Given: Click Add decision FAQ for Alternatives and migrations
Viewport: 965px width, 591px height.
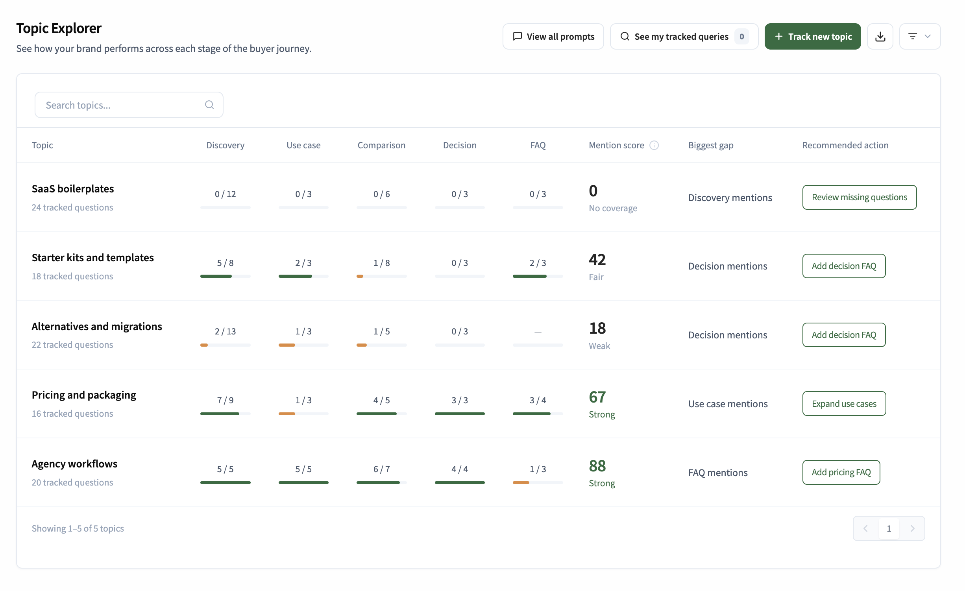Looking at the screenshot, I should point(844,335).
